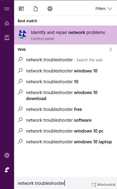The height and width of the screenshot is (189, 117).
Task: Filter results by Documents icon
Action: coord(36,9)
